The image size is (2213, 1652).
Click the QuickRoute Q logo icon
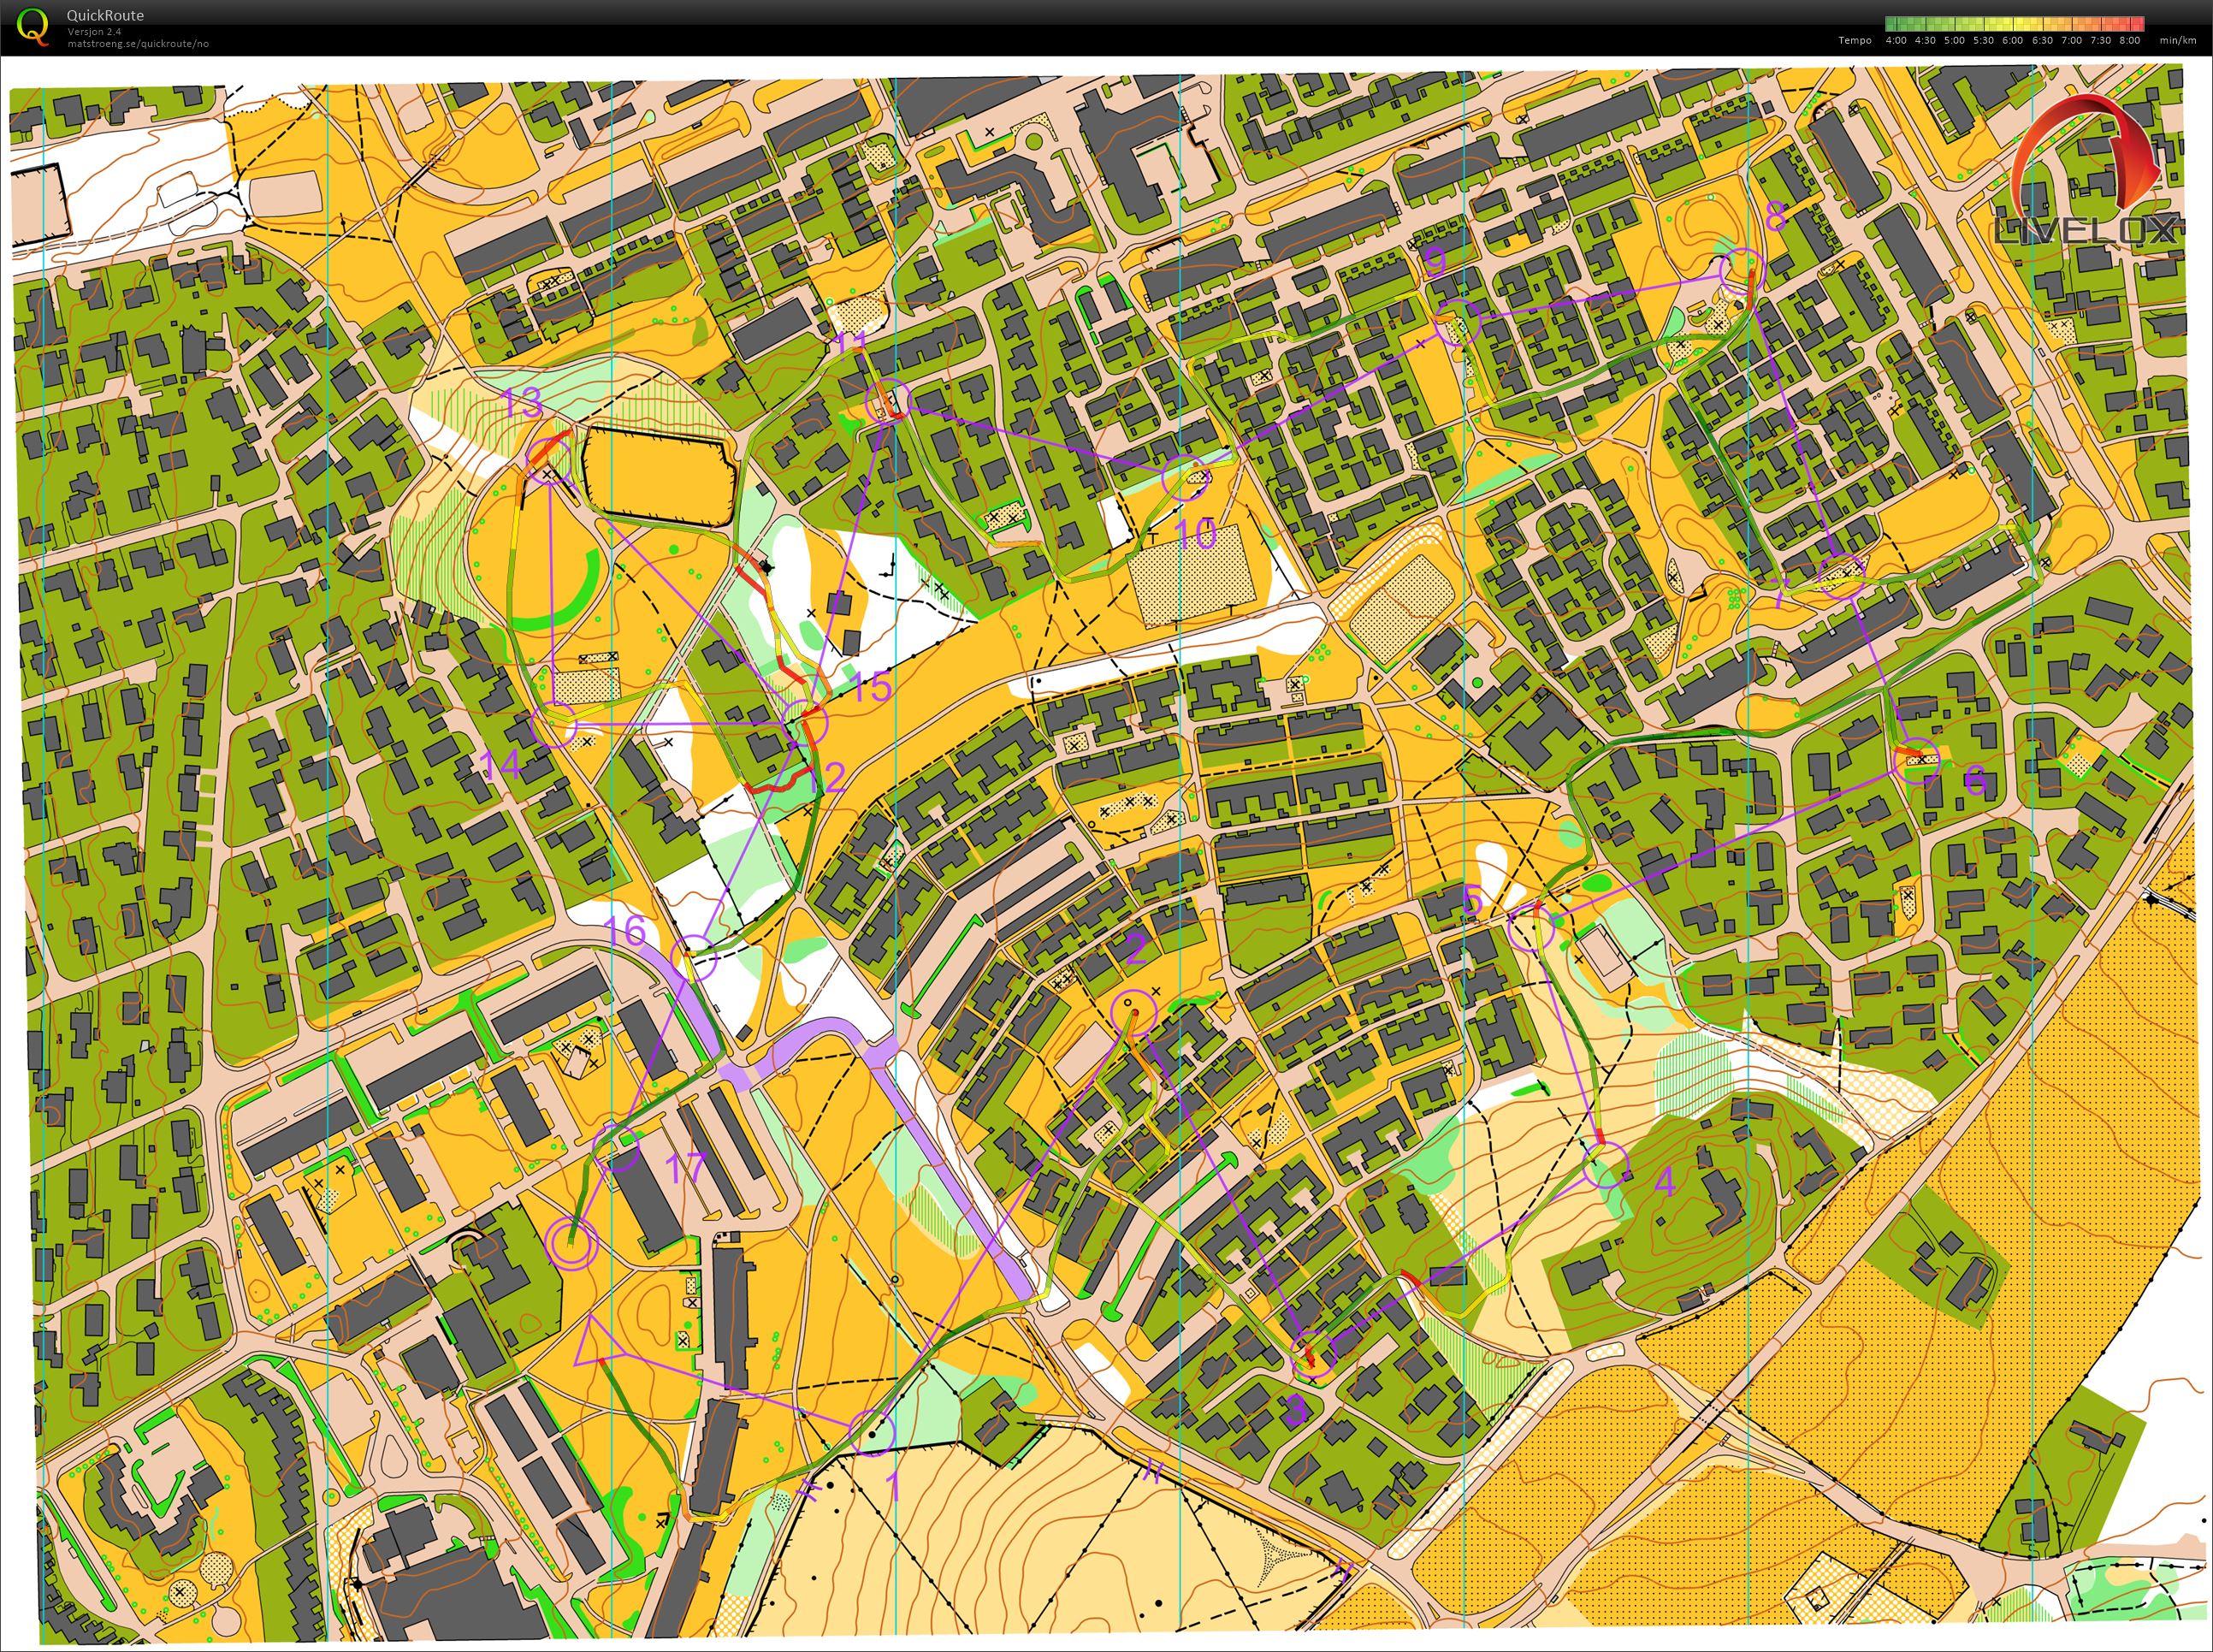33,26
